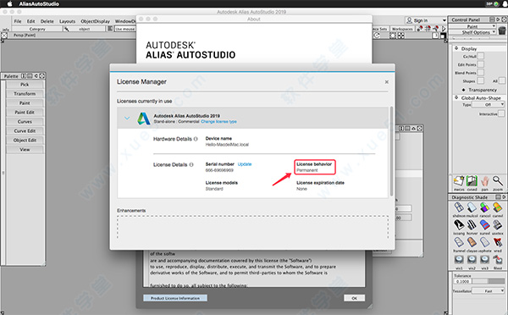Click the vis2 shader icon

(x=472, y=260)
